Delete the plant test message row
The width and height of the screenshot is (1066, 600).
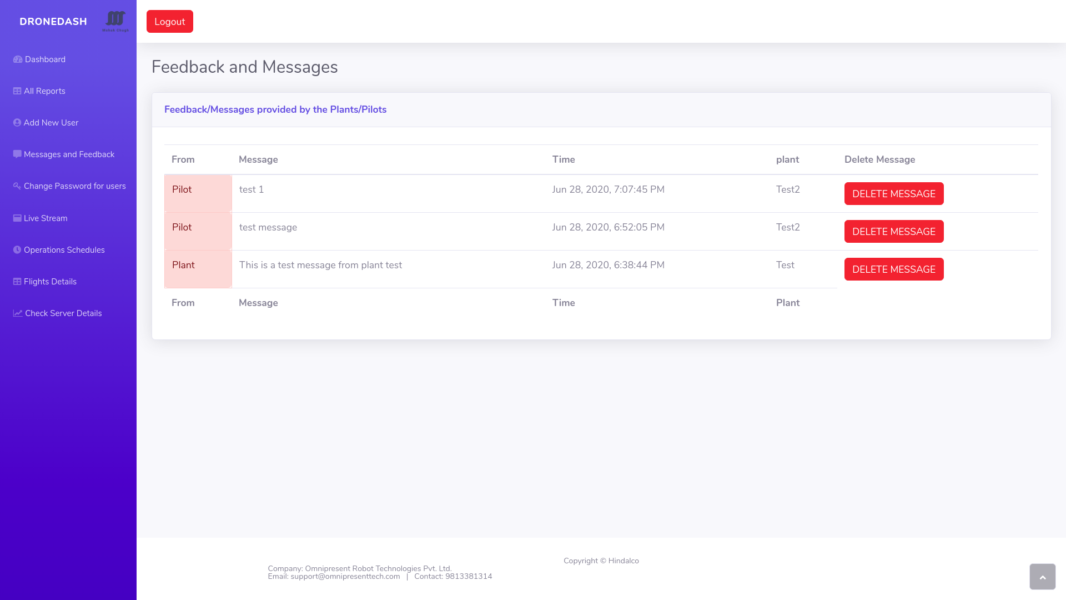(893, 269)
